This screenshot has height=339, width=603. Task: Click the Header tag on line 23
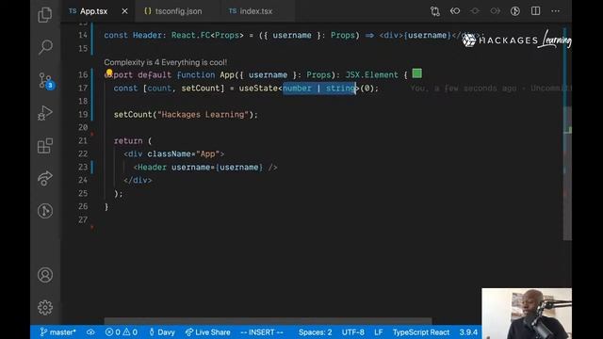click(x=153, y=168)
